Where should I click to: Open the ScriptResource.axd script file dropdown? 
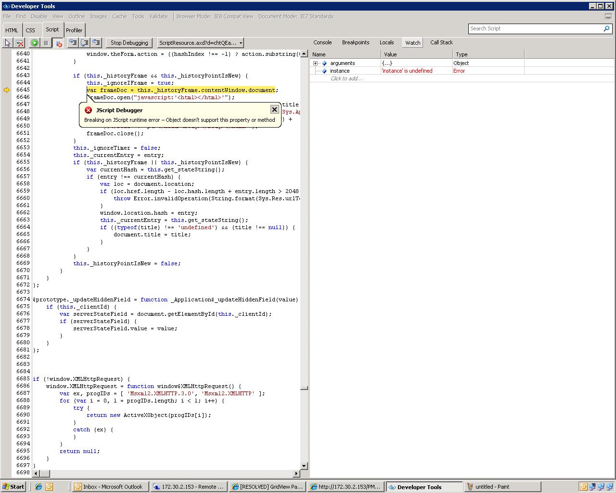pyautogui.click(x=200, y=43)
